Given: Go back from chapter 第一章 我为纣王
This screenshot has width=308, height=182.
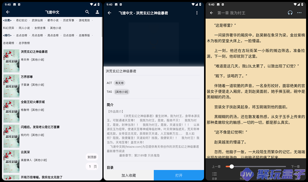Looking at the screenshot, I should pos(211,13).
